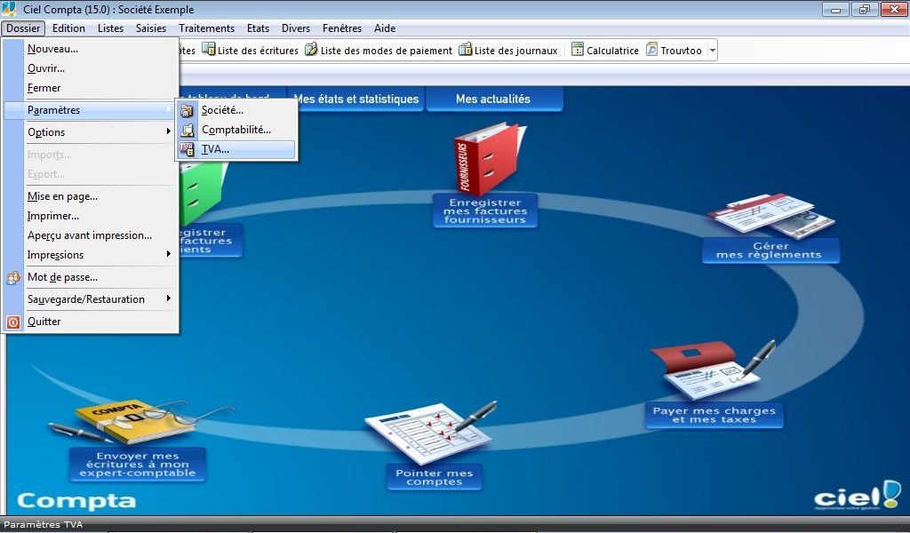The image size is (910, 533).
Task: Switch to Mes états et statistiques tab
Action: (356, 99)
